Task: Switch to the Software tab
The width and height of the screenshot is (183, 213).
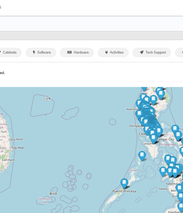Action: [41, 52]
